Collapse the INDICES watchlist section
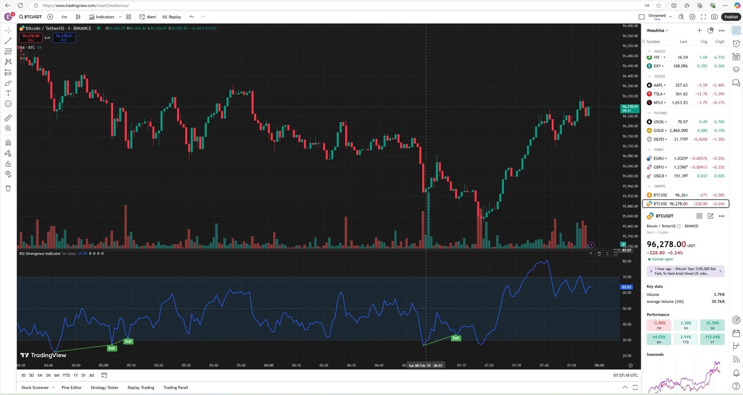This screenshot has height=395, width=743. point(649,51)
